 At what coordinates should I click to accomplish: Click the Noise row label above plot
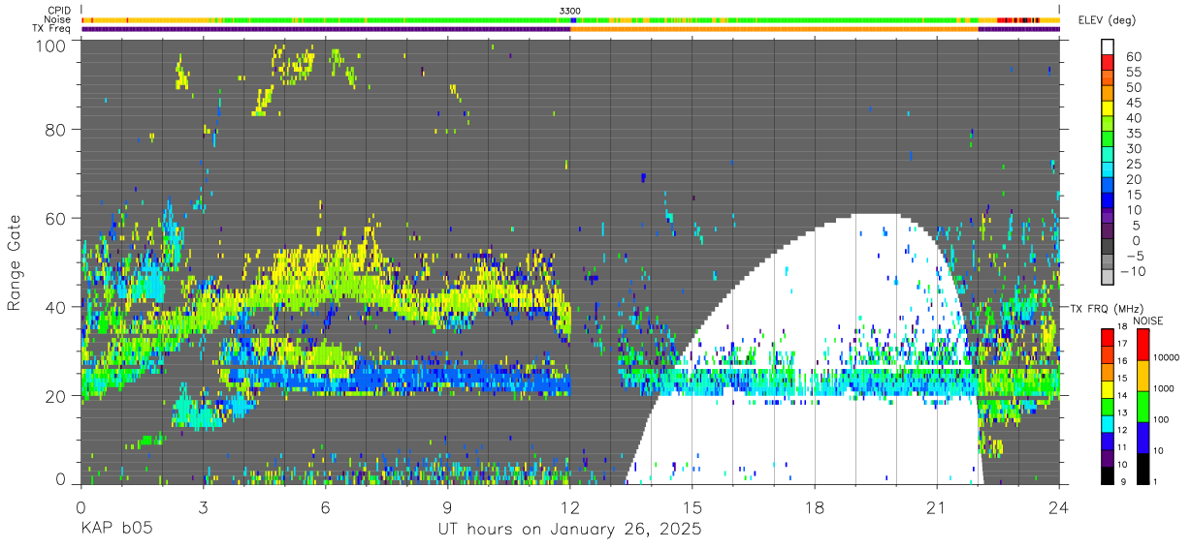pos(58,19)
